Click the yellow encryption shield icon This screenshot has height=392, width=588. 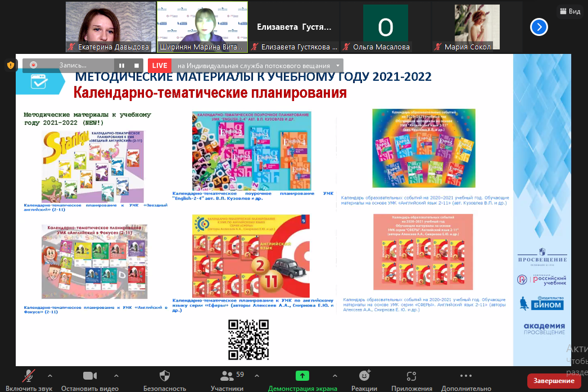point(11,65)
